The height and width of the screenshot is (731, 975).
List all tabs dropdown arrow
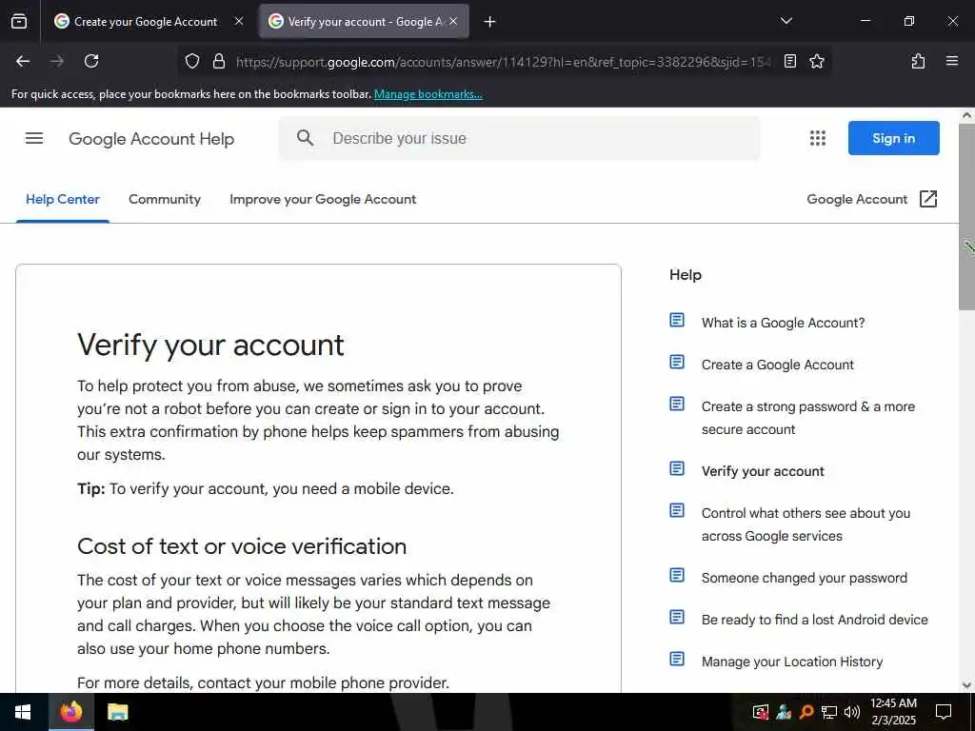[786, 21]
